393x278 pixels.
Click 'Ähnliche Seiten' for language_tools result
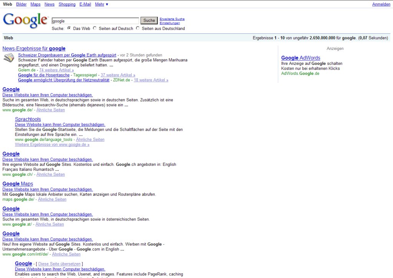coord(90,140)
